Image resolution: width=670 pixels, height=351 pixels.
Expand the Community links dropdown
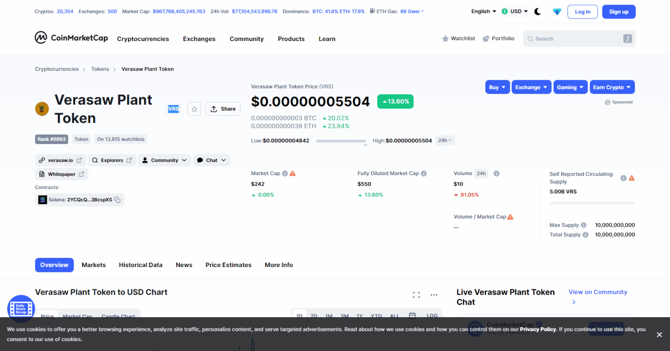click(x=165, y=160)
